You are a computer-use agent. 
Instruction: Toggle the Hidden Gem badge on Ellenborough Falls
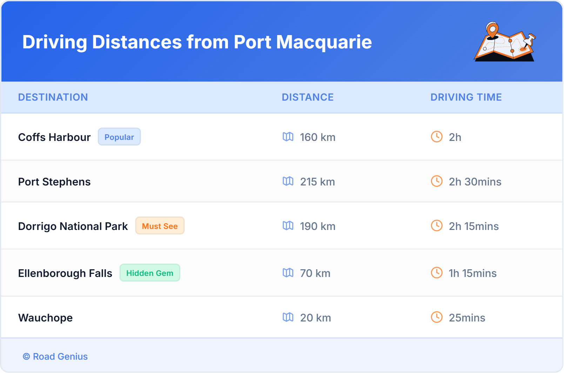[150, 273]
